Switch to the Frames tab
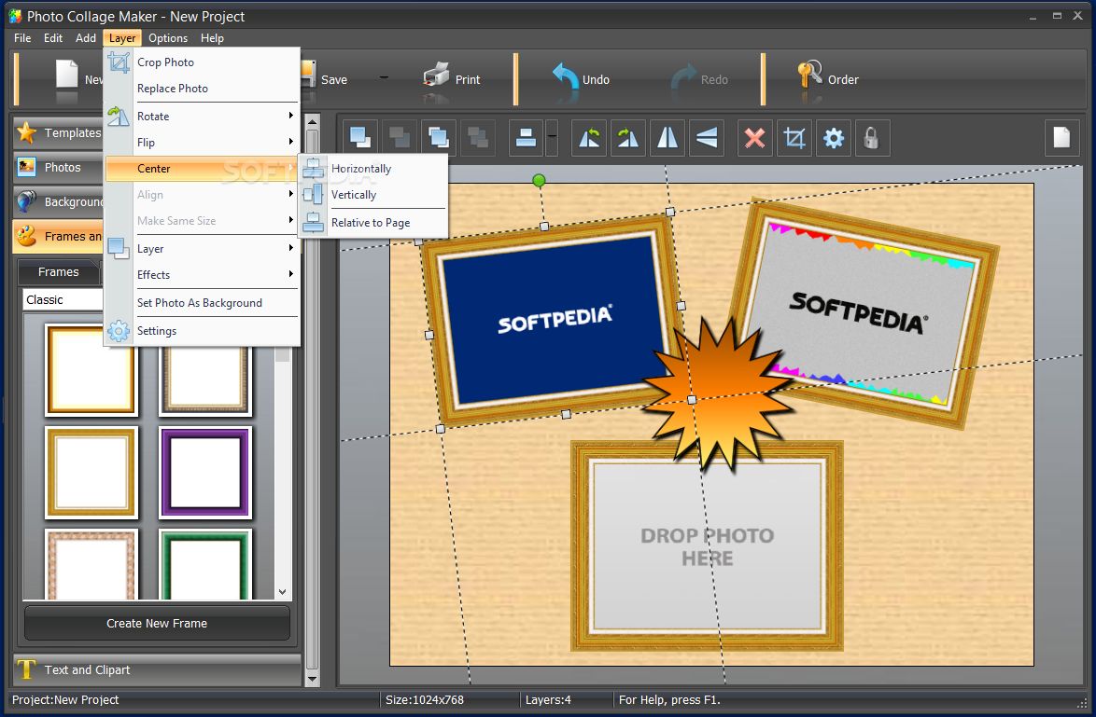This screenshot has width=1096, height=717. 59,271
